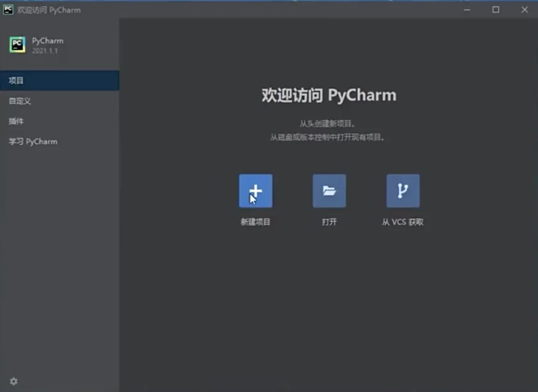Click the 欢迎访问 PyCharm heading
This screenshot has width=538, height=392.
point(329,95)
